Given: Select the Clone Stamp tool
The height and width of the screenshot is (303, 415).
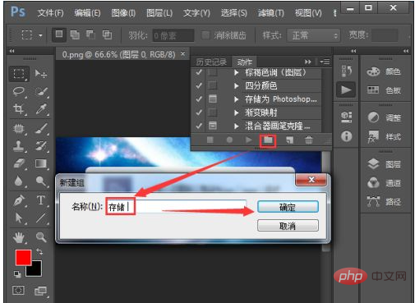Looking at the screenshot, I should 19,146.
